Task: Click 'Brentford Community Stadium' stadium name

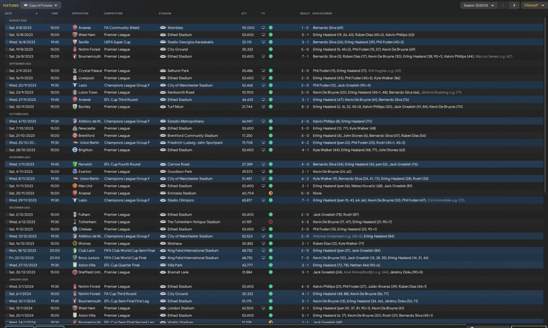Action: pos(193,136)
